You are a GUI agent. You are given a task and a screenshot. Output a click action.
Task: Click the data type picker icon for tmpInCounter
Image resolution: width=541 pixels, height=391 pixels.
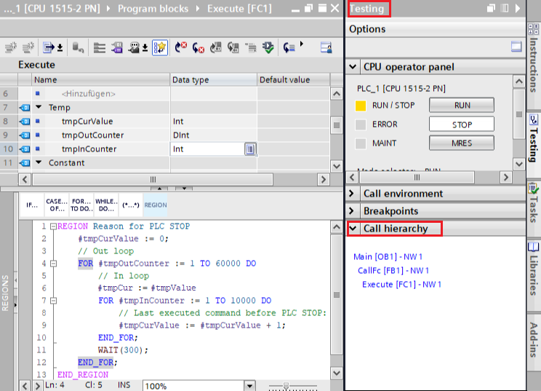point(250,149)
